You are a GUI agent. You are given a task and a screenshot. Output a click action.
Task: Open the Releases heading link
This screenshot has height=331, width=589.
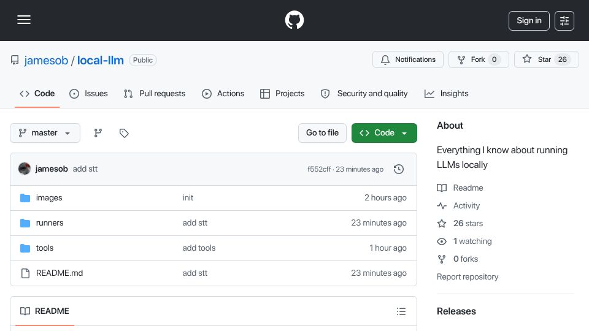456,311
